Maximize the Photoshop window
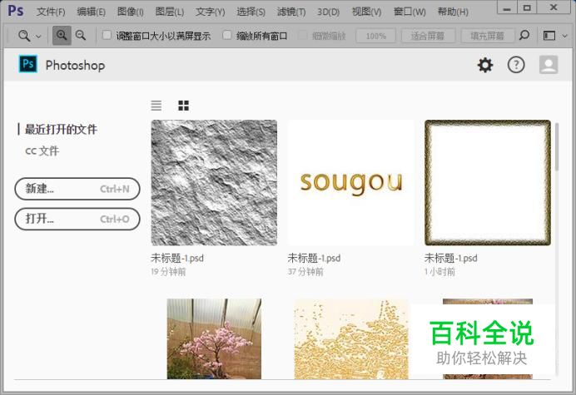Image resolution: width=576 pixels, height=395 pixels. [527, 8]
